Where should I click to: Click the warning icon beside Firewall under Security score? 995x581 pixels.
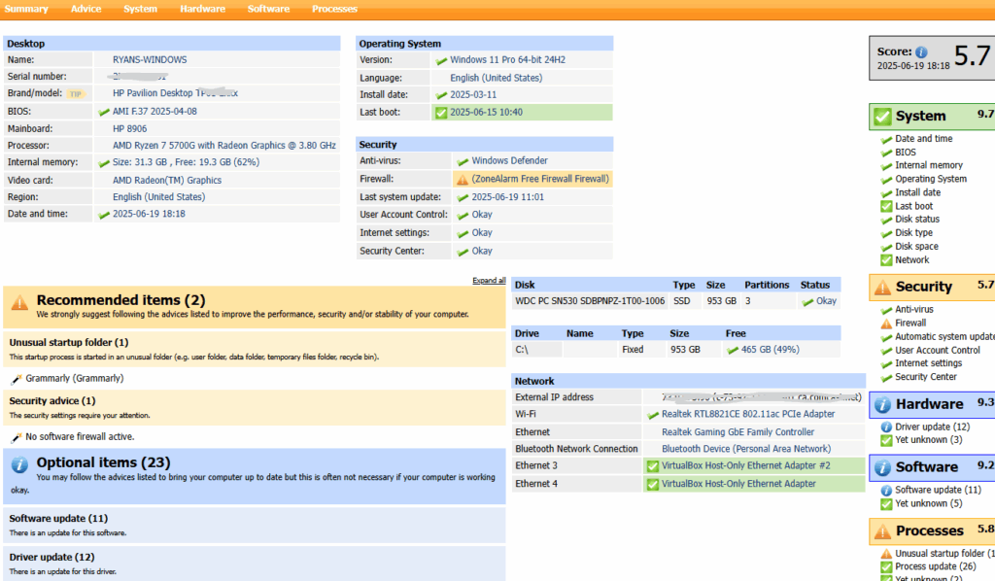click(x=886, y=324)
